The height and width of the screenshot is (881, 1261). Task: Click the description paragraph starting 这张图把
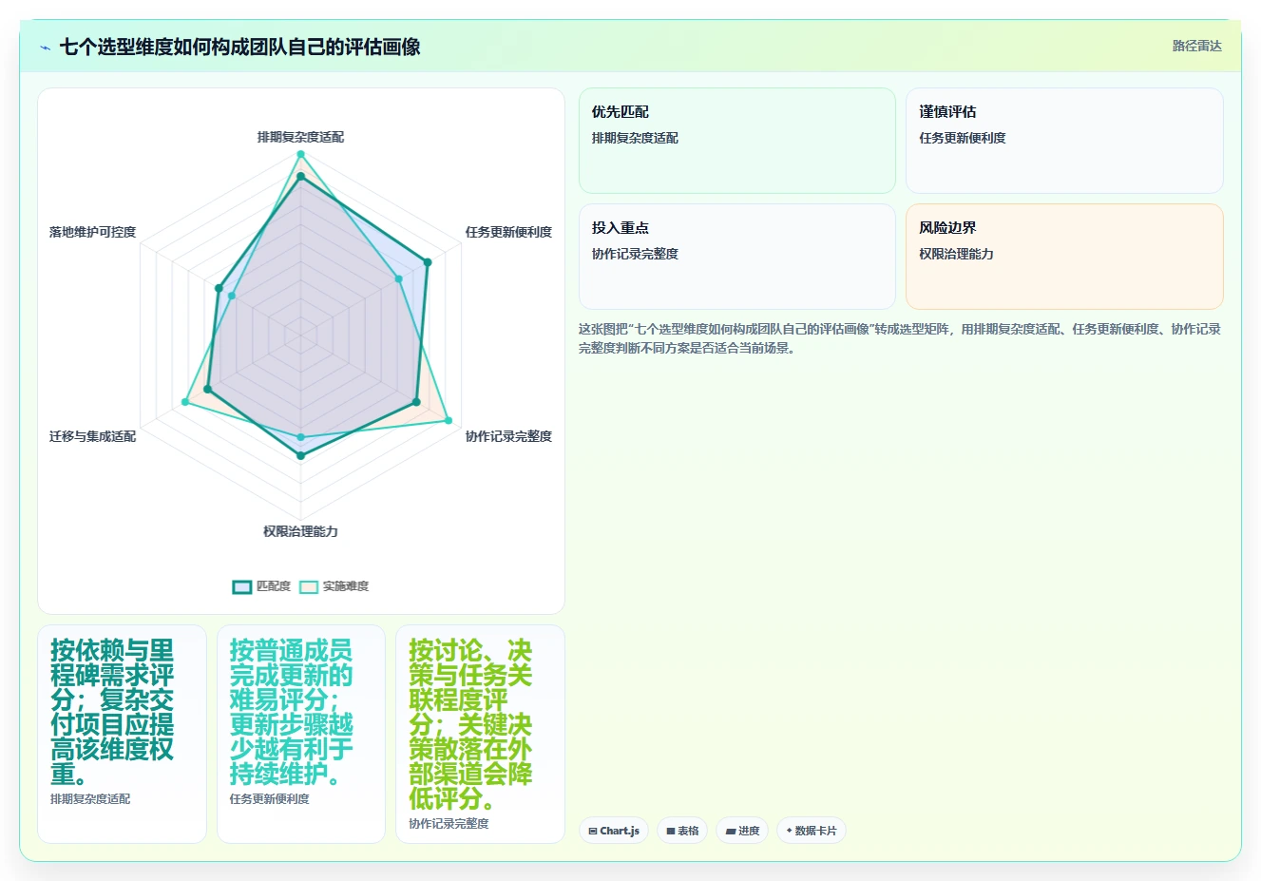tap(900, 338)
